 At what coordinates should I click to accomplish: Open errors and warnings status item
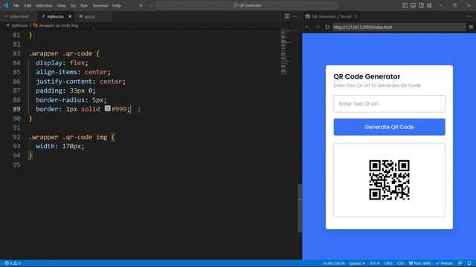pos(13,263)
